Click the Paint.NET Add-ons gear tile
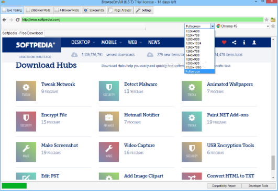This screenshot has width=278, height=191. [192, 122]
